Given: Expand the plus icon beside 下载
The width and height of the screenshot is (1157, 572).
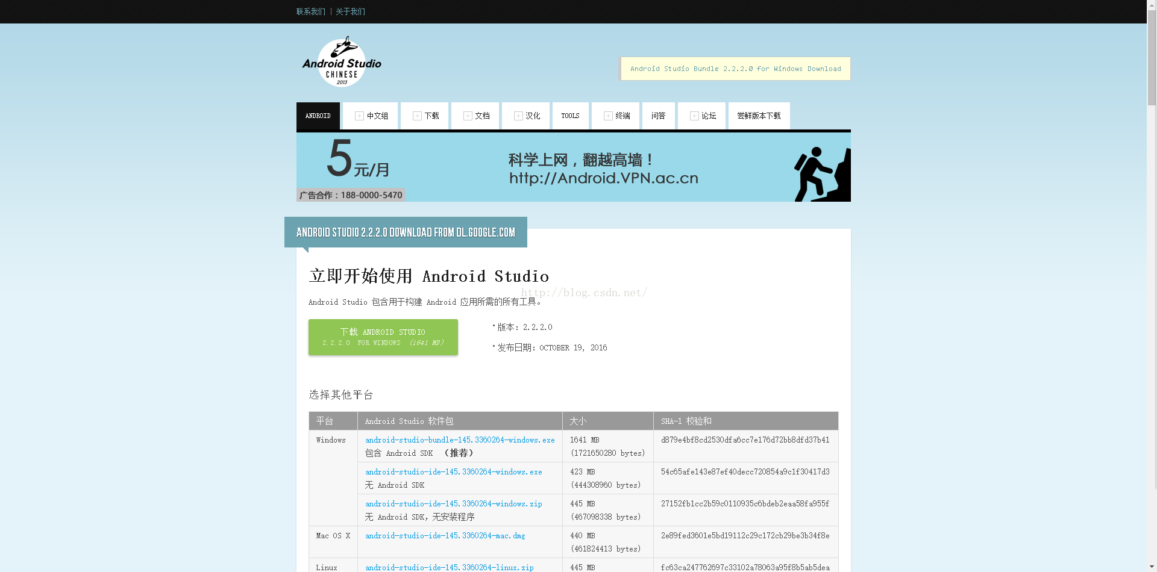Looking at the screenshot, I should click(x=417, y=116).
